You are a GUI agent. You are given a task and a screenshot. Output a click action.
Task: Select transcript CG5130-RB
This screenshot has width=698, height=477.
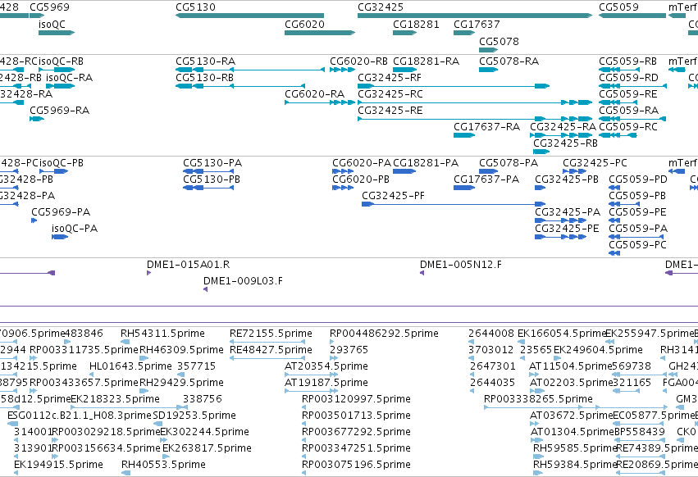click(240, 86)
